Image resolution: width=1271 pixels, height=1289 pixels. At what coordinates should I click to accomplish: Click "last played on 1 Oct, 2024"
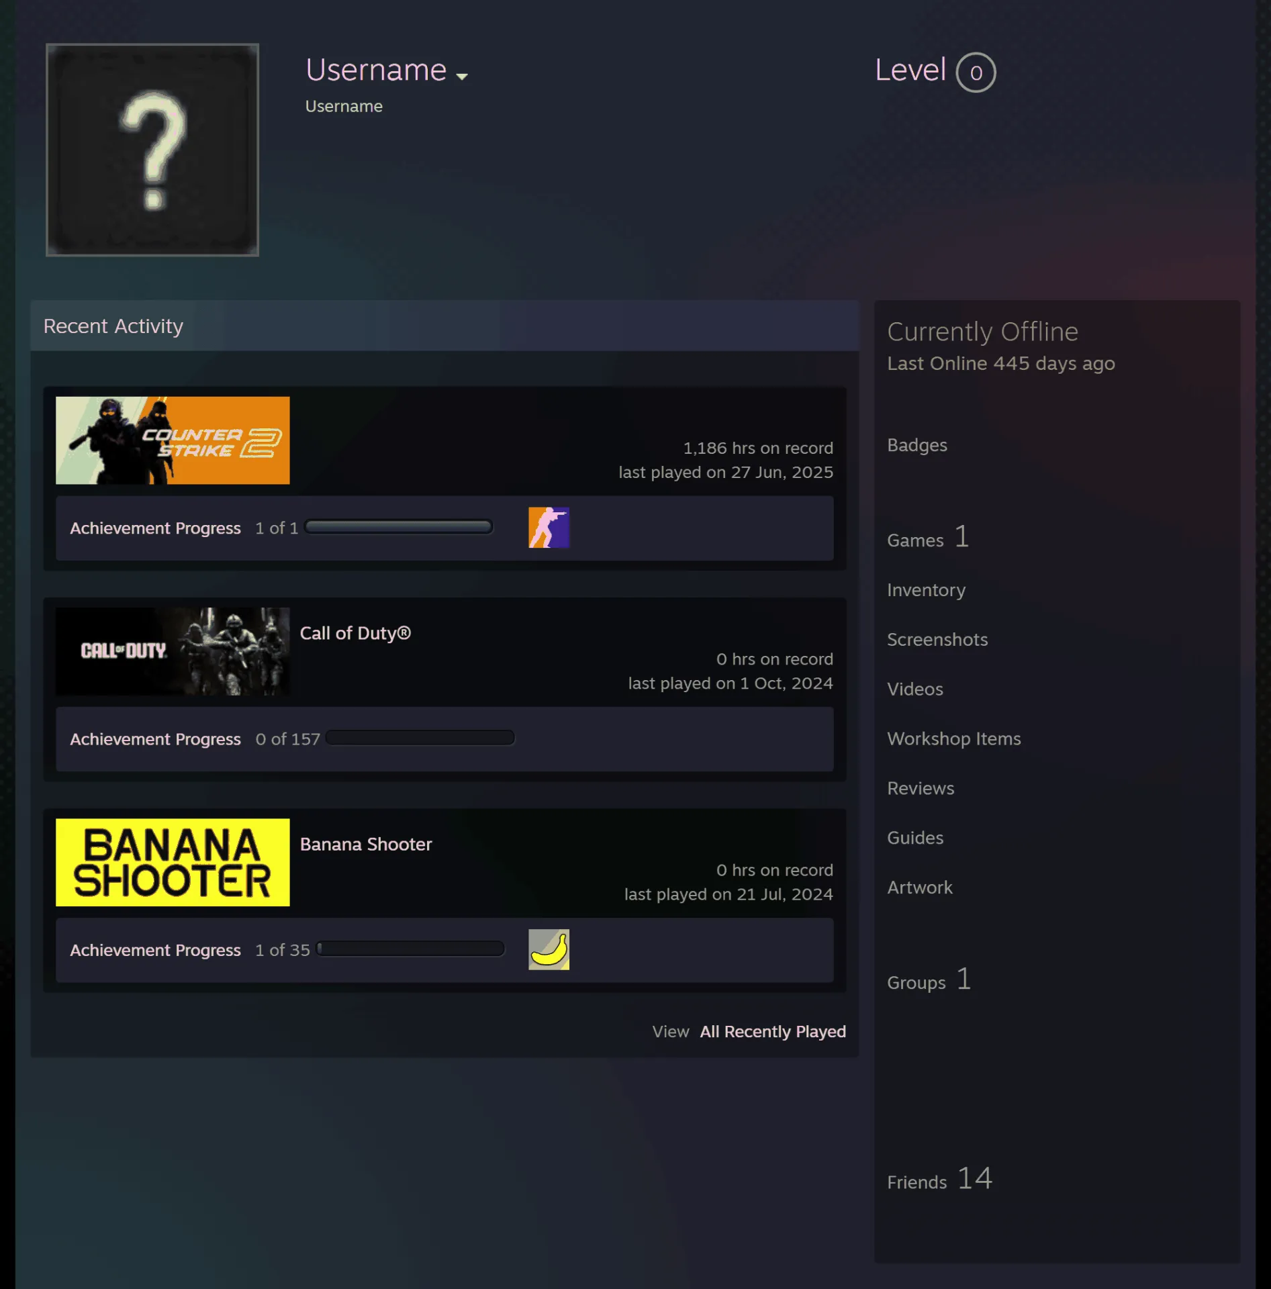click(731, 683)
